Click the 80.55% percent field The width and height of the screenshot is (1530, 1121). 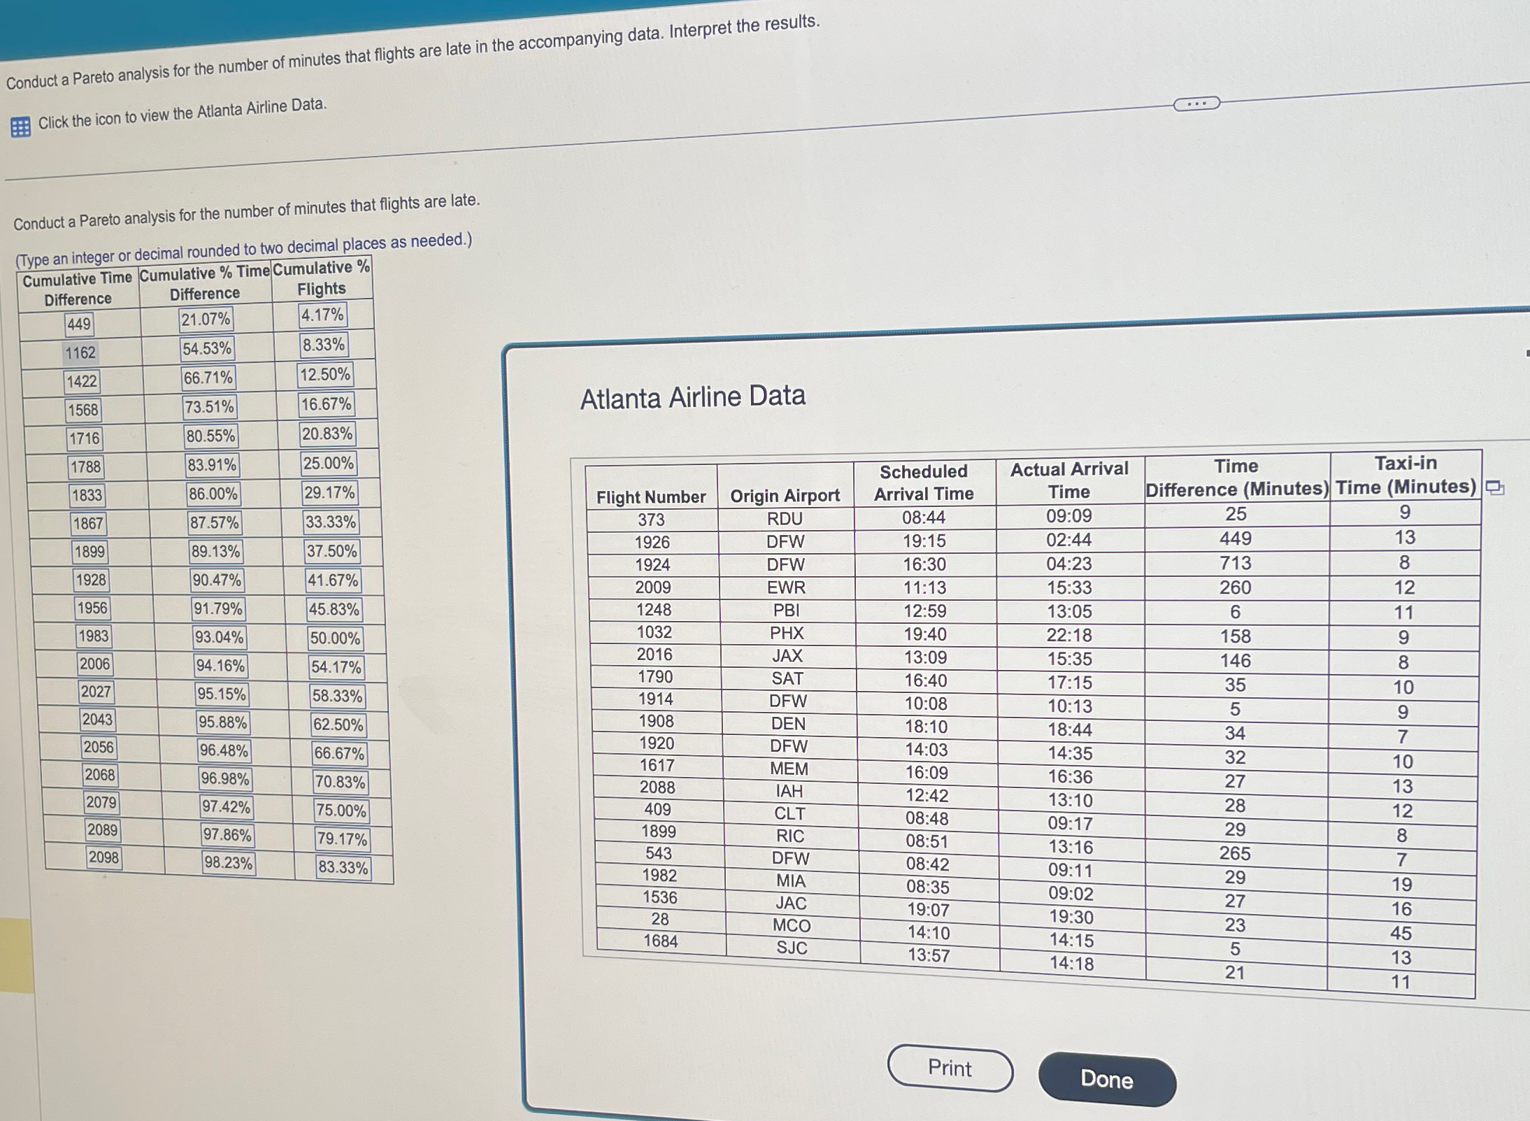coord(210,436)
